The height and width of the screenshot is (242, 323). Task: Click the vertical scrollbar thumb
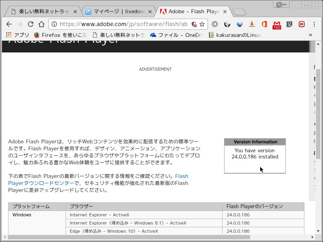(x=318, y=114)
